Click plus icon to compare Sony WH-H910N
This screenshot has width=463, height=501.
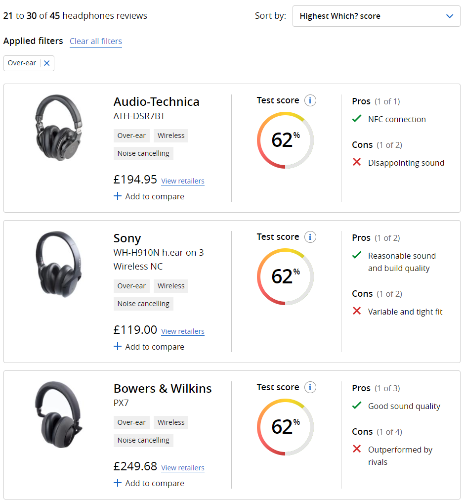(118, 347)
